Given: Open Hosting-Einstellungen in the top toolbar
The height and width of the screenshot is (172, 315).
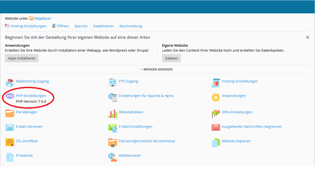Looking at the screenshot, I should [x=28, y=26].
